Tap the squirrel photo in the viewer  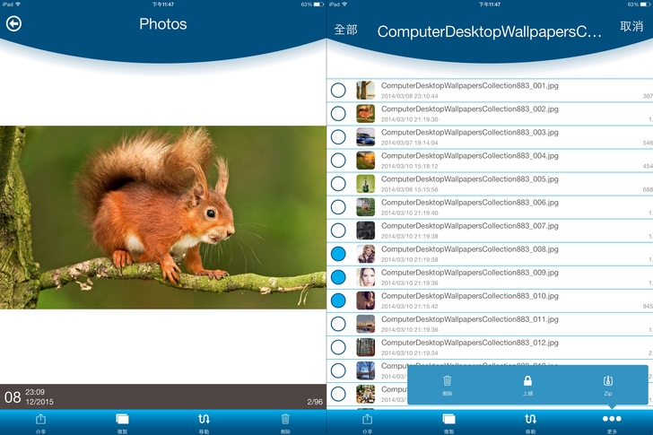[162, 217]
